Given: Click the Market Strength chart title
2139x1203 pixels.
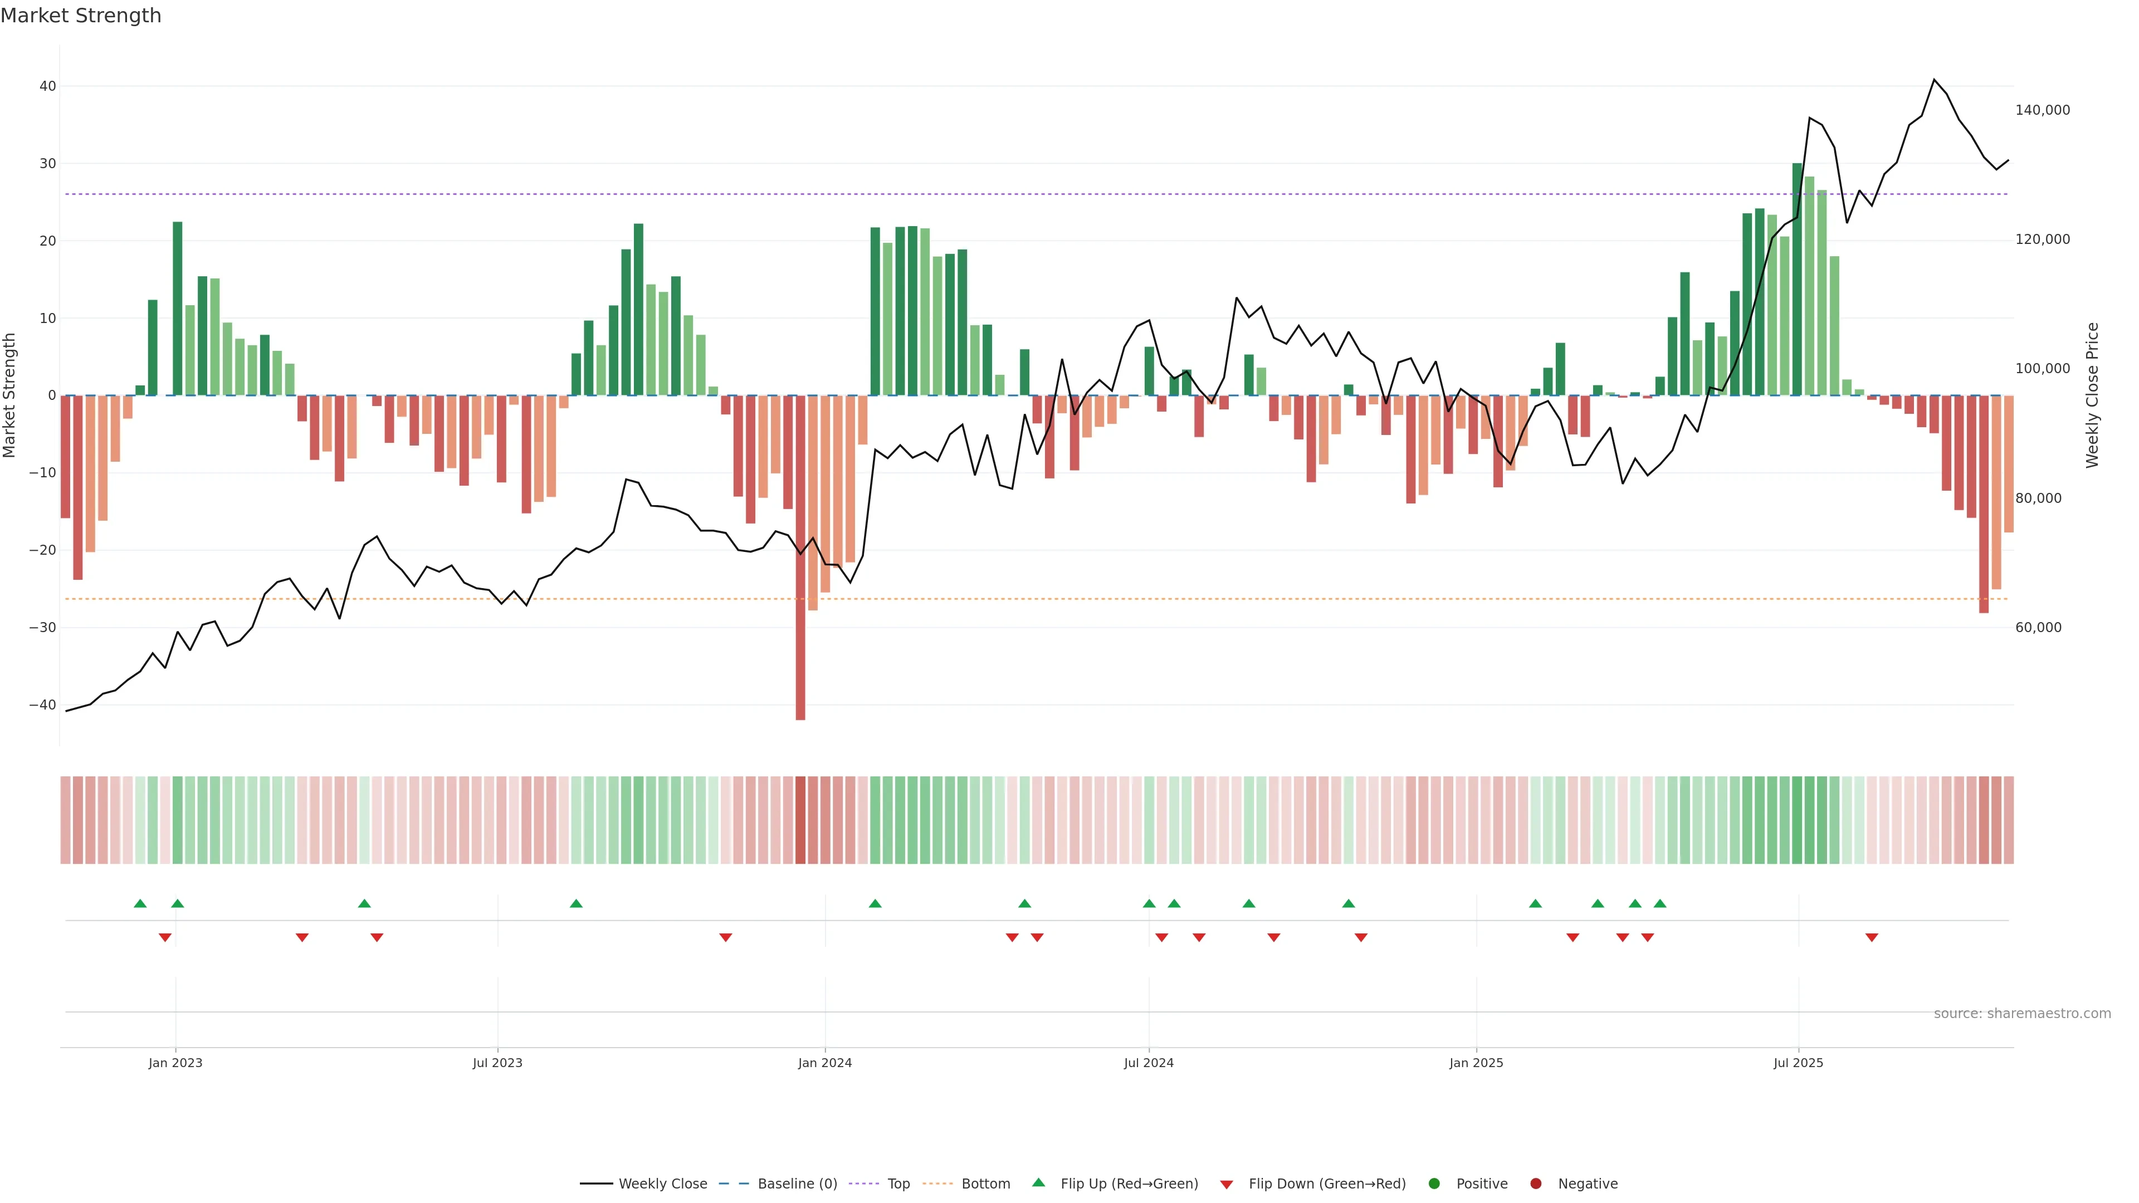Looking at the screenshot, I should coord(81,16).
